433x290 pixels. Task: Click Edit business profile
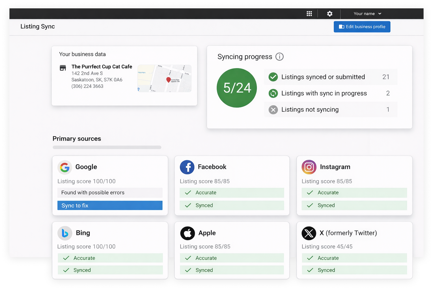[x=362, y=27]
